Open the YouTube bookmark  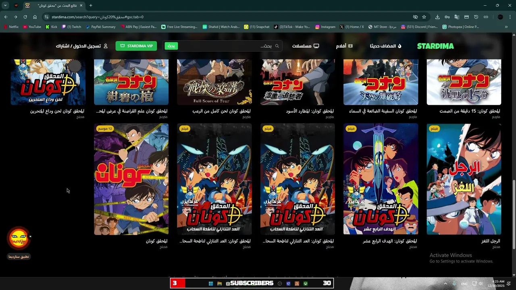point(32,27)
